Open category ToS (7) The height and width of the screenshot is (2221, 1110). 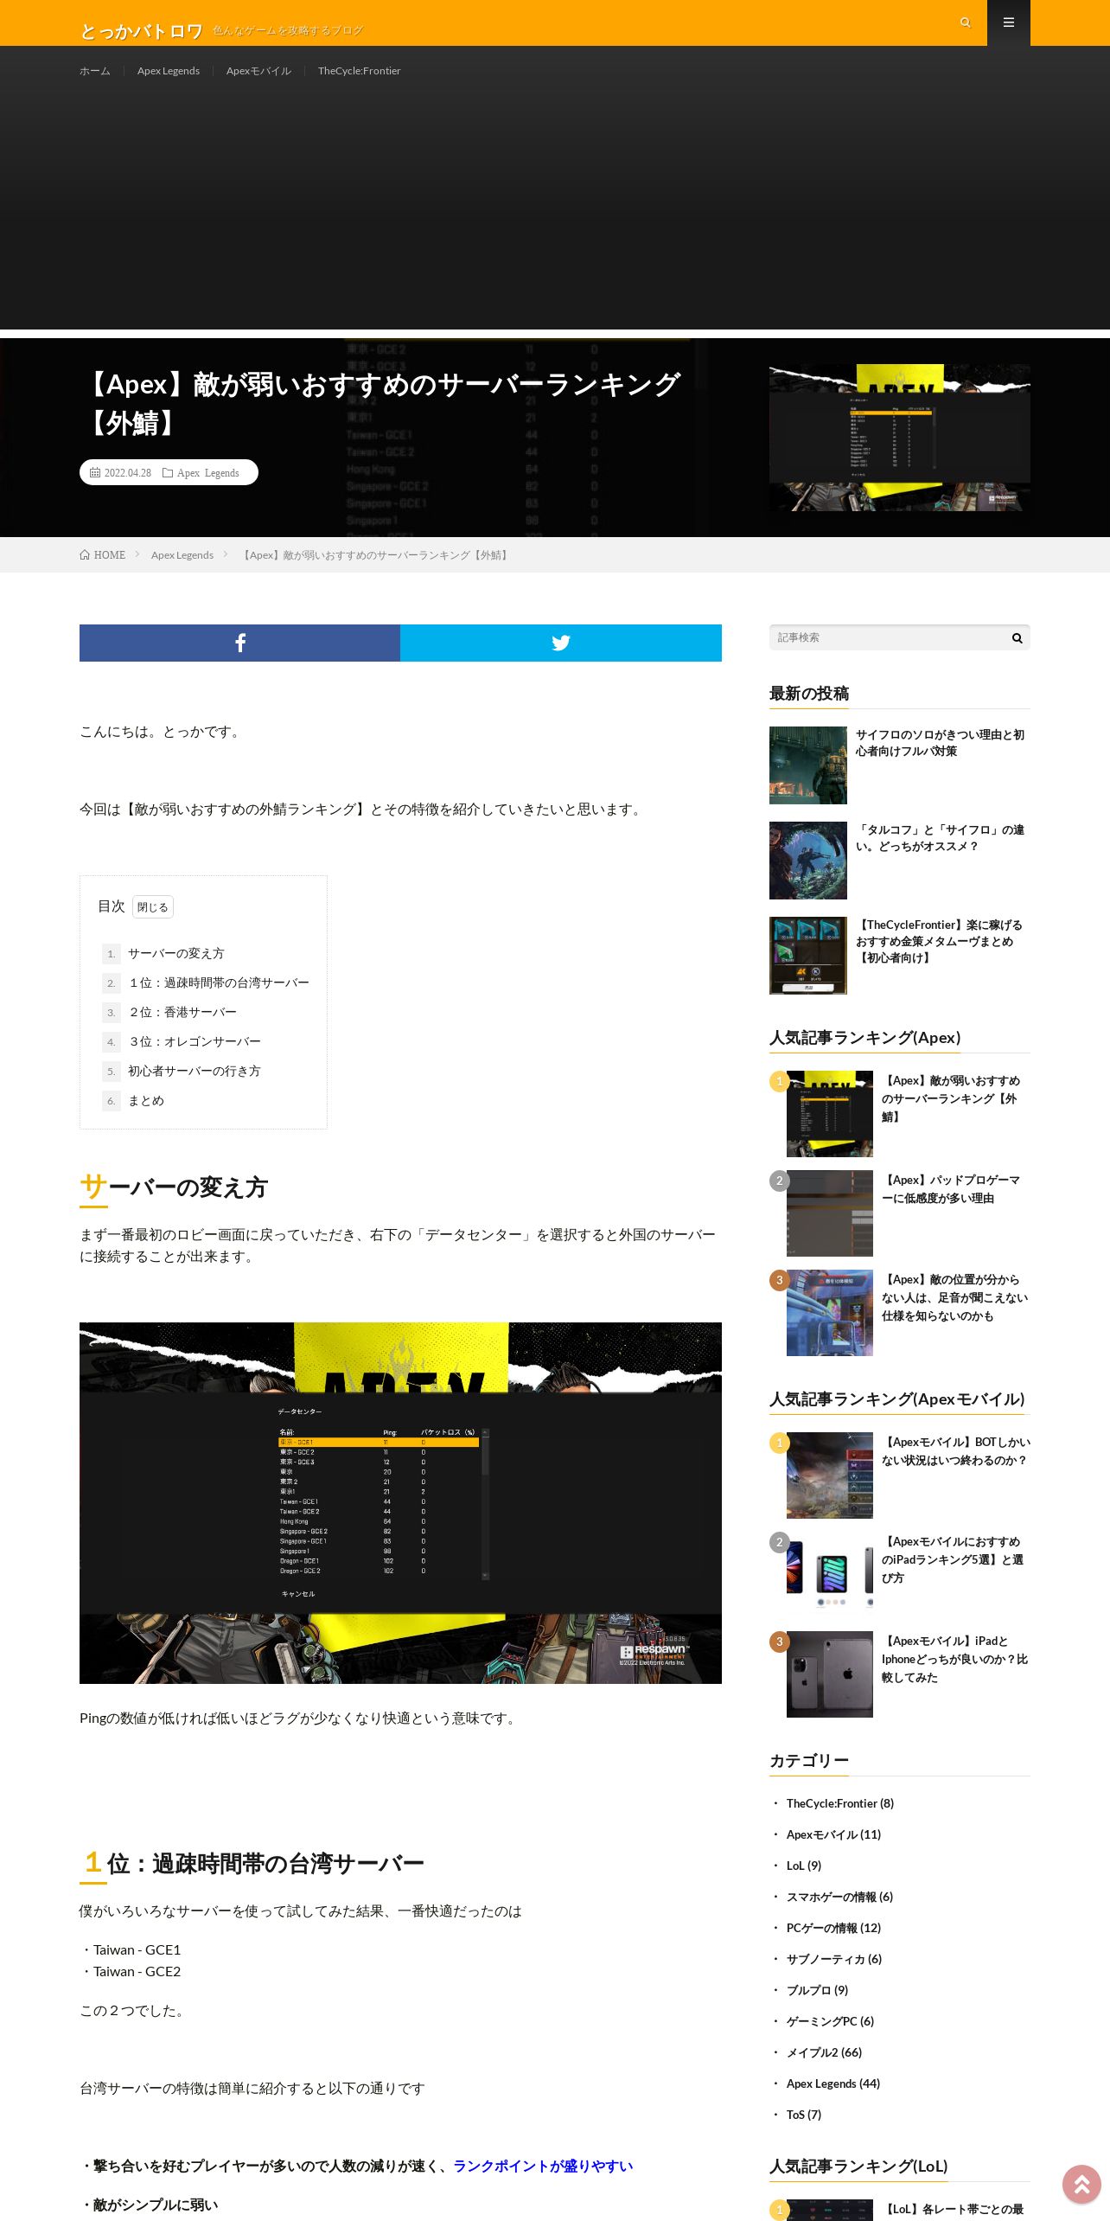click(804, 2115)
